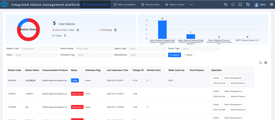Click the header search magnifier icon
Screen dimensions: 275x120
233,5
